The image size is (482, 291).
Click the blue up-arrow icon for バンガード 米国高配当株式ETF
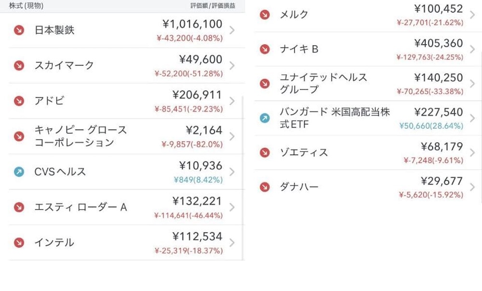(x=265, y=118)
